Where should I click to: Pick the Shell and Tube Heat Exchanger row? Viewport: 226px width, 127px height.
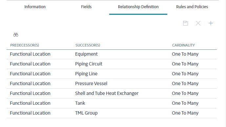pos(112,94)
